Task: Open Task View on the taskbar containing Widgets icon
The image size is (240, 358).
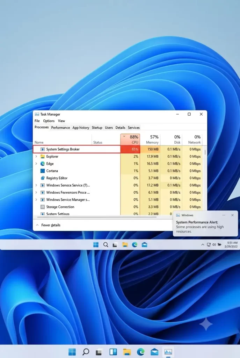Action: [99, 352]
